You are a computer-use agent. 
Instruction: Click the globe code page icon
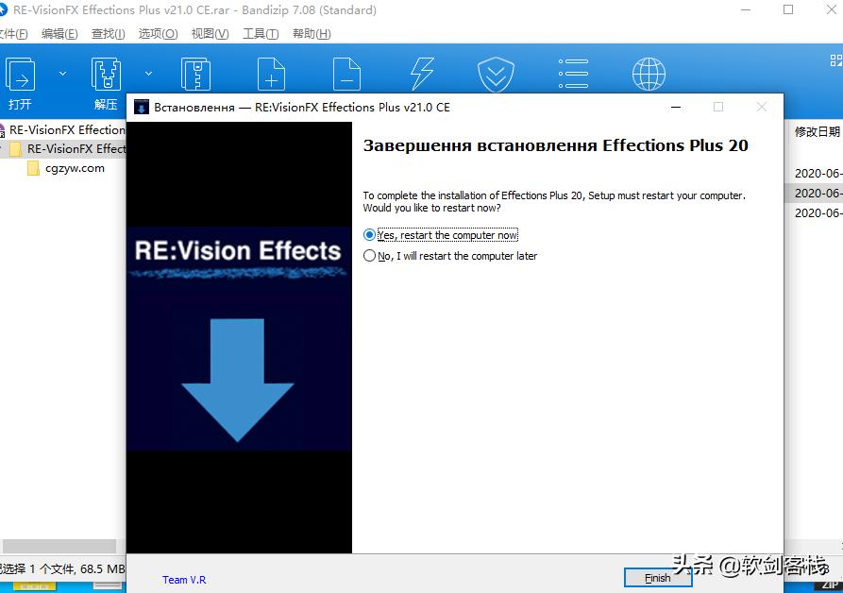click(649, 75)
